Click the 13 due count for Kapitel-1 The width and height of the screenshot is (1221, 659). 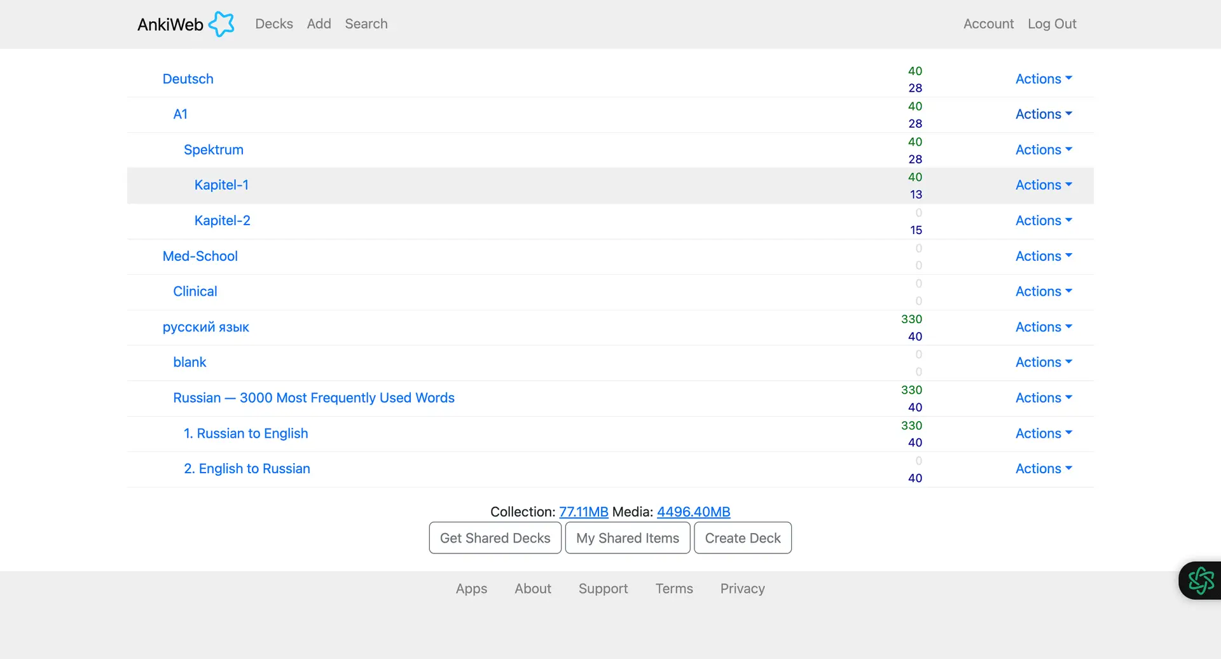[x=916, y=194]
